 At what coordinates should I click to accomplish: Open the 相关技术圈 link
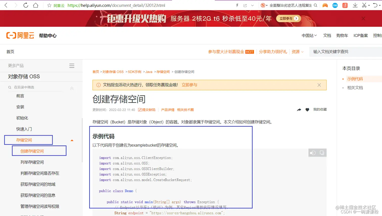click(x=185, y=110)
